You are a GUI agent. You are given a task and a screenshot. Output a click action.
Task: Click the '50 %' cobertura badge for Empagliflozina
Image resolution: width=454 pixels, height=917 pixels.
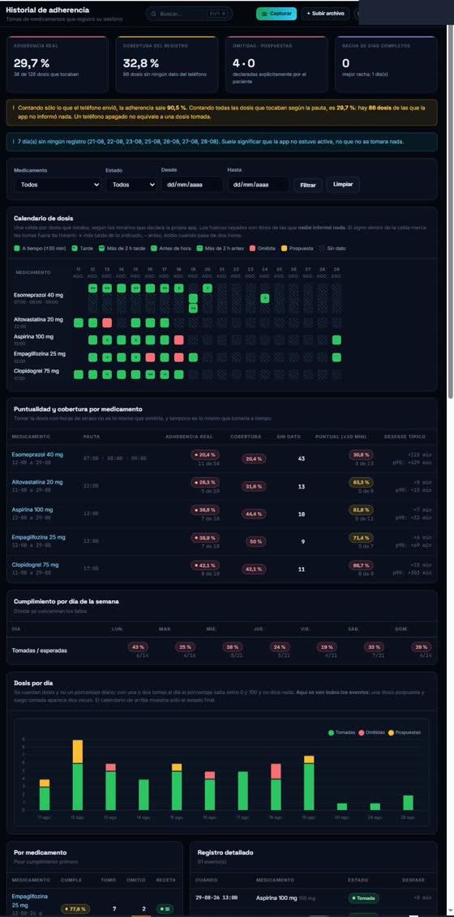coord(255,542)
